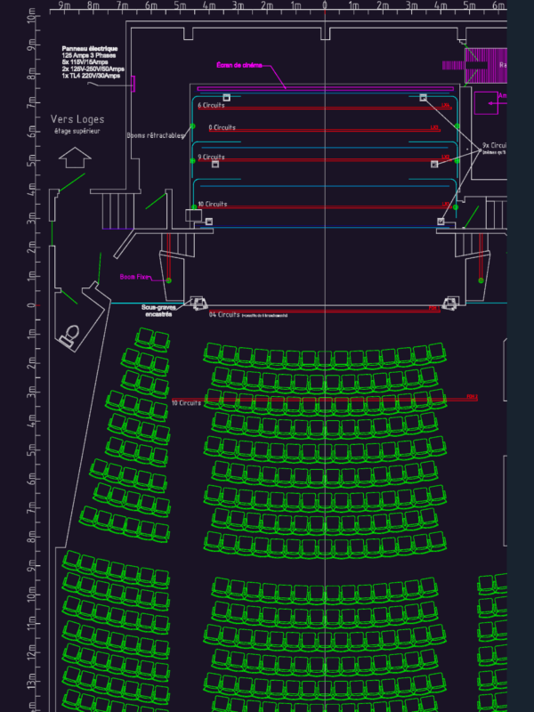
Task: Select the circuit box below the 9 Circuits label
Action: (215, 164)
